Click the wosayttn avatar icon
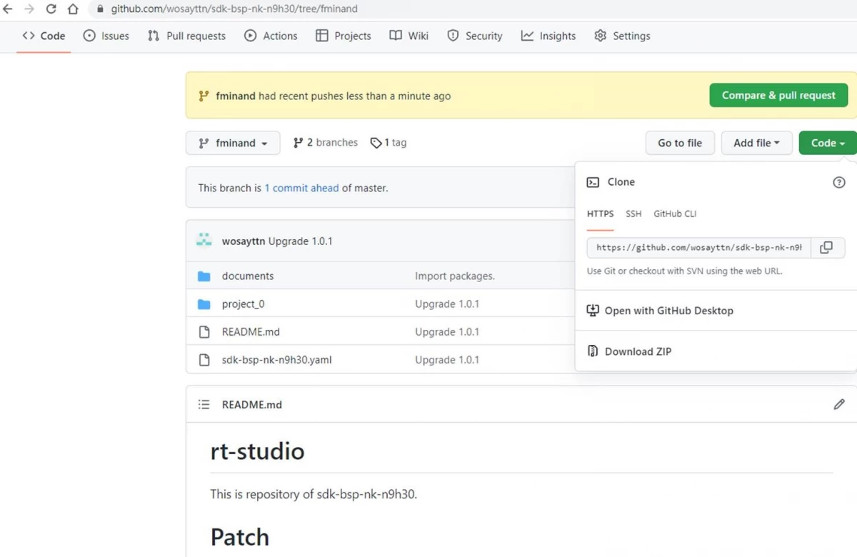Screen dimensions: 857x557 click(x=204, y=241)
